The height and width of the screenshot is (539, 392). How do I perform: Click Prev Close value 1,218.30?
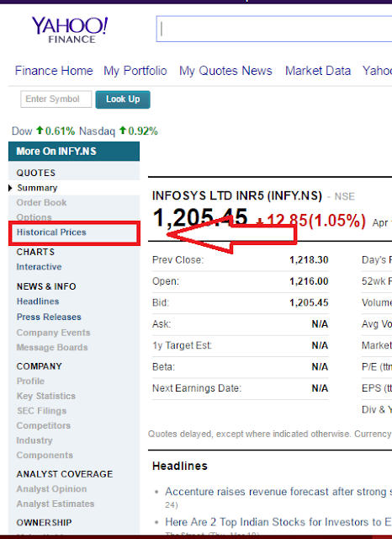[x=309, y=260]
